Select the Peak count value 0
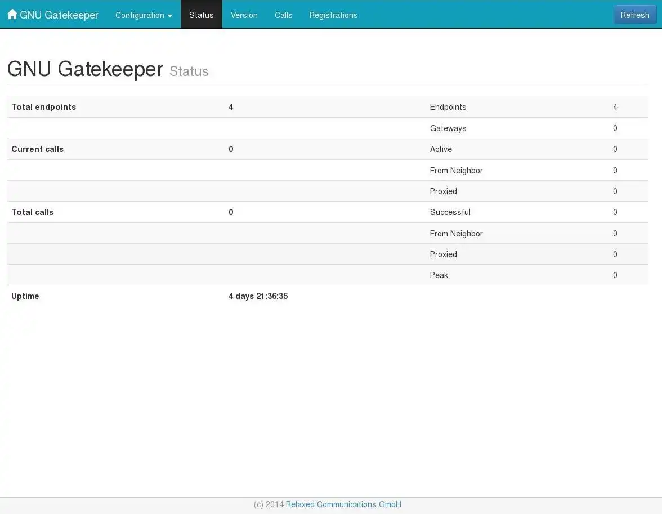662x514 pixels. click(x=615, y=275)
